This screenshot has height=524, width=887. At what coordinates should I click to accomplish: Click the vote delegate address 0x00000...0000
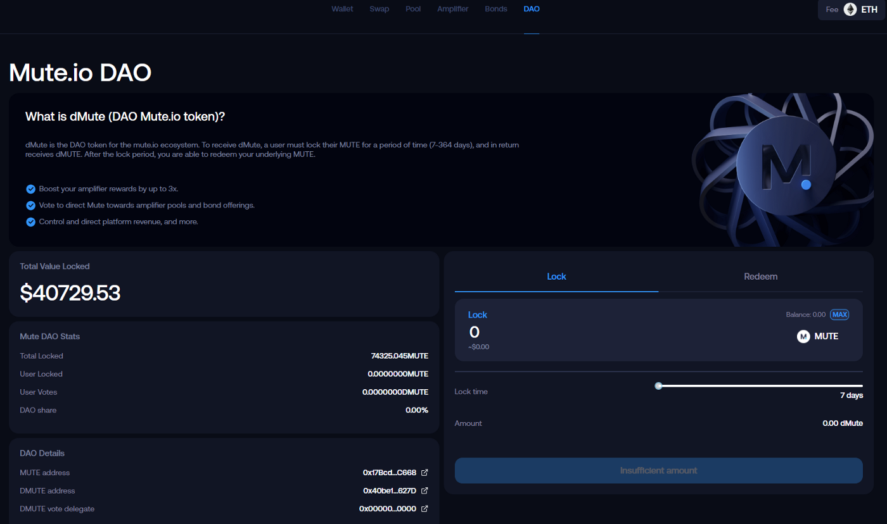point(388,509)
